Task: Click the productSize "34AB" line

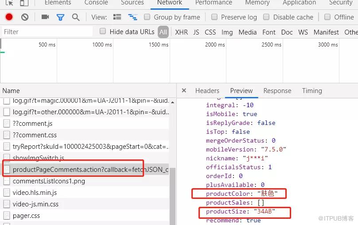Action: [x=241, y=211]
